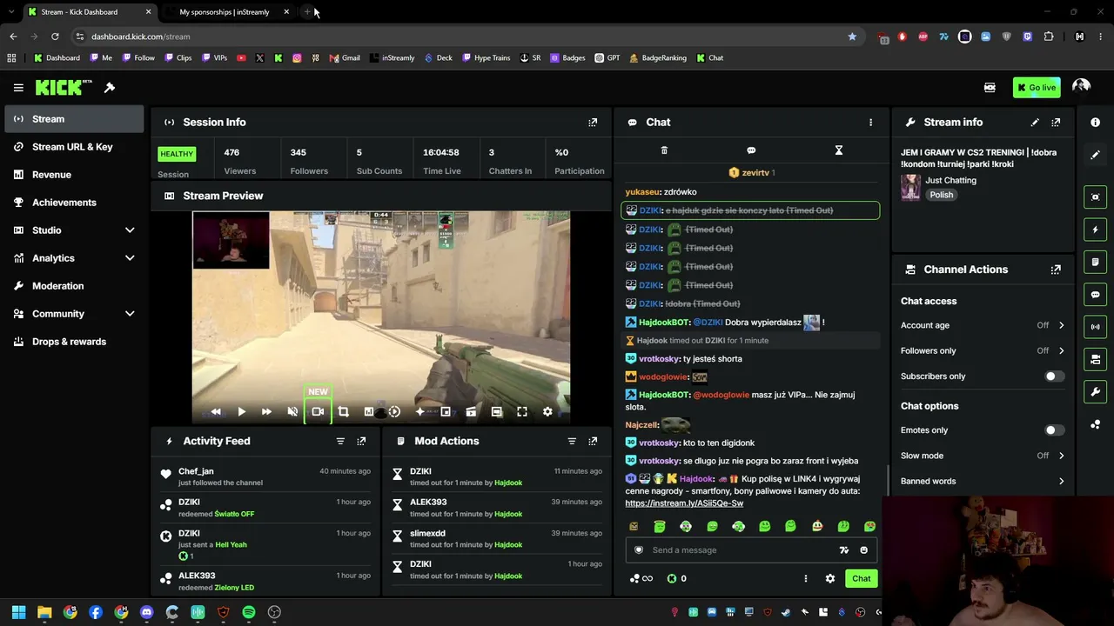Toggle Channel Actions widget in right sidebar
This screenshot has height=626, width=1114.
tap(1095, 359)
